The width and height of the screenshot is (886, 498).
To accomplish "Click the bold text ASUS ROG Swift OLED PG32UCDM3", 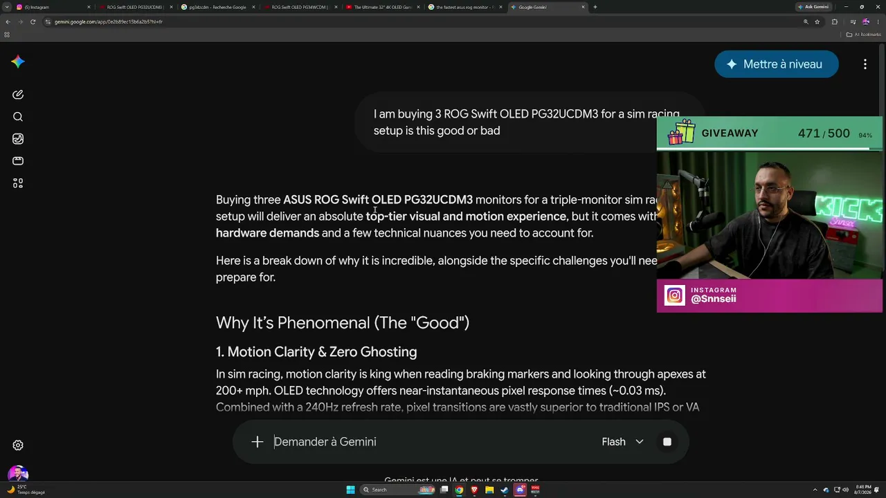I will pos(378,200).
